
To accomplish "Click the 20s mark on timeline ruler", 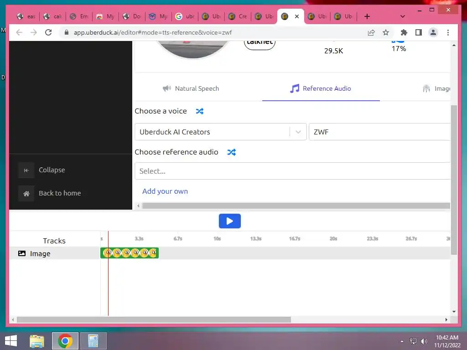I will pyautogui.click(x=333, y=239).
